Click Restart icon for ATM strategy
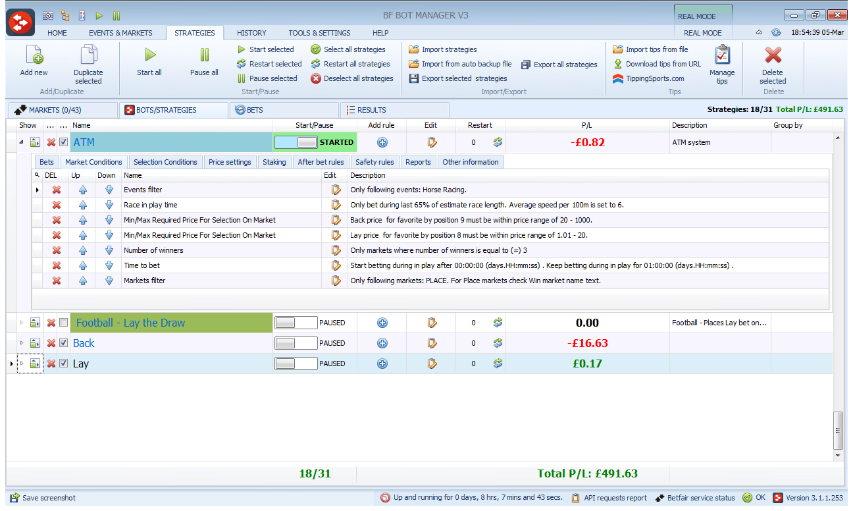The image size is (853, 511). 498,142
